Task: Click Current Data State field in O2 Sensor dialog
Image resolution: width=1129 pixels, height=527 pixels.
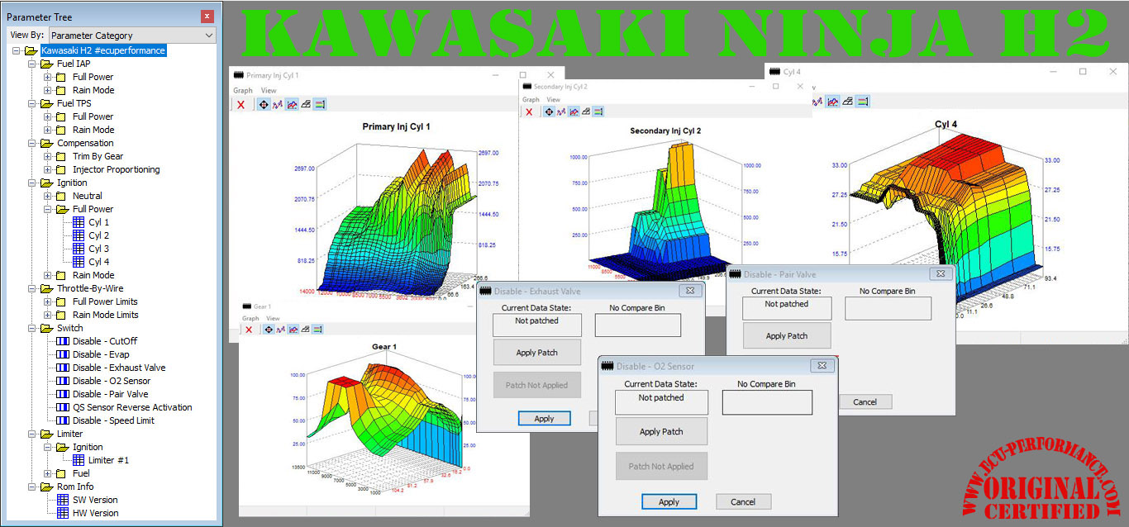Action: (x=661, y=402)
